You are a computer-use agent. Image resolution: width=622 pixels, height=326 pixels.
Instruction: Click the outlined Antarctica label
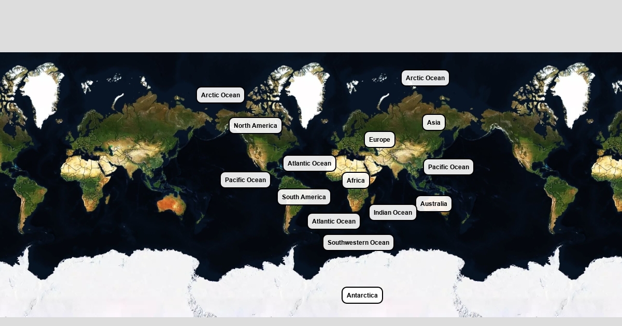pyautogui.click(x=362, y=295)
